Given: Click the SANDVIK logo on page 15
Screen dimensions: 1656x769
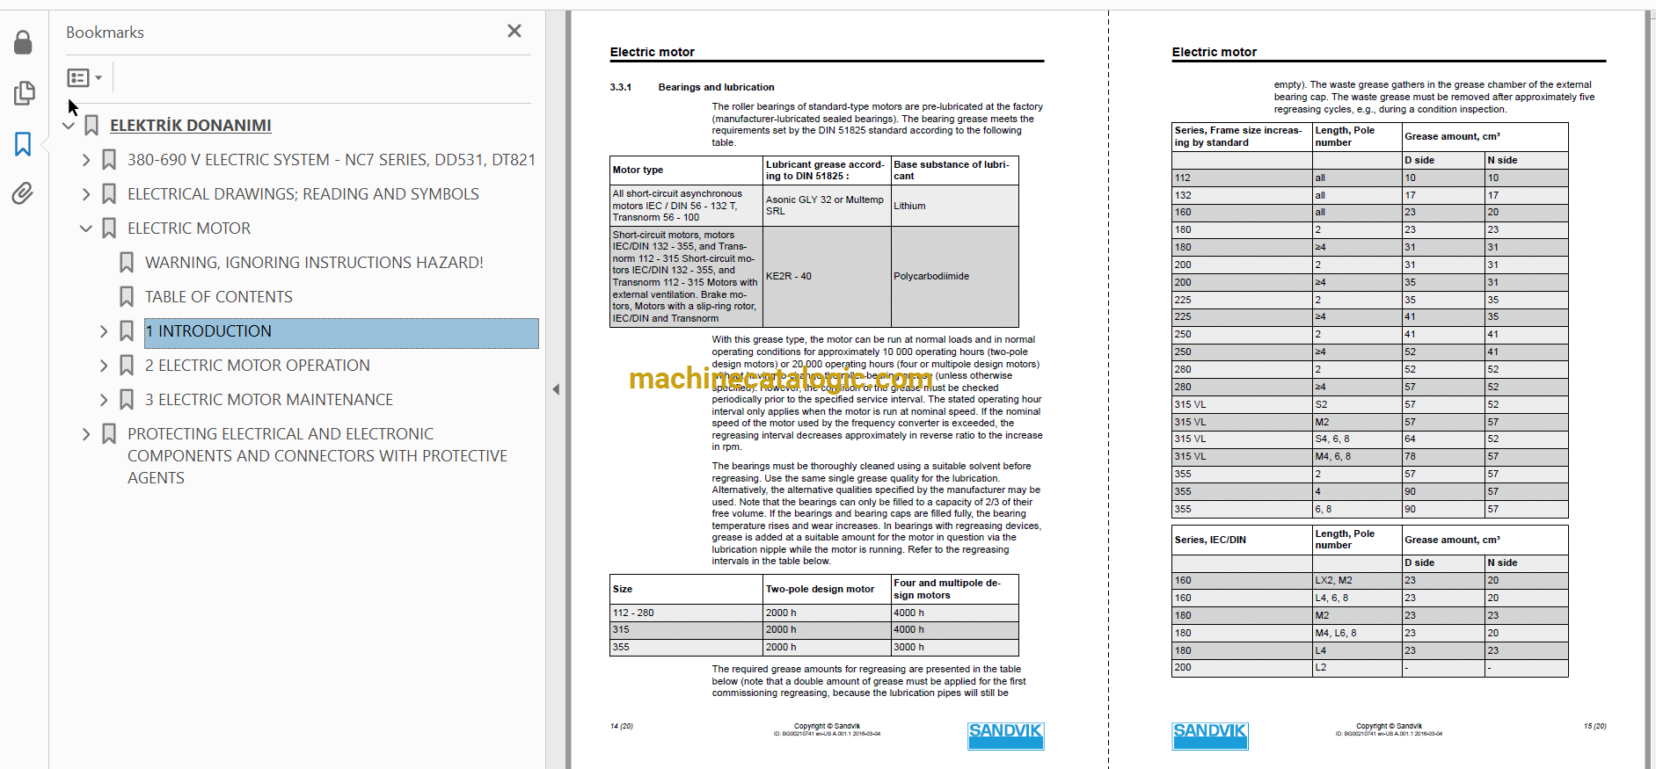Looking at the screenshot, I should (x=1210, y=736).
